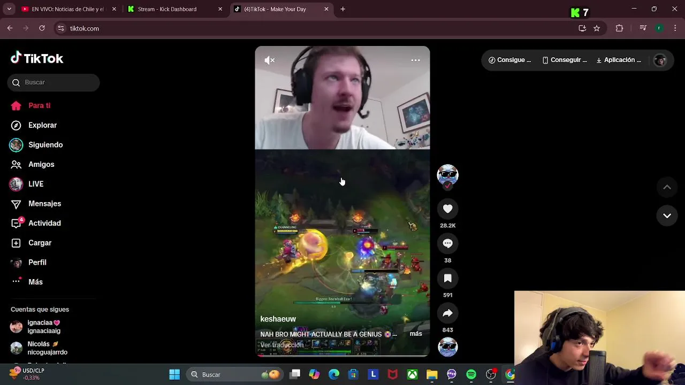Open the Windows Start menu

174,375
